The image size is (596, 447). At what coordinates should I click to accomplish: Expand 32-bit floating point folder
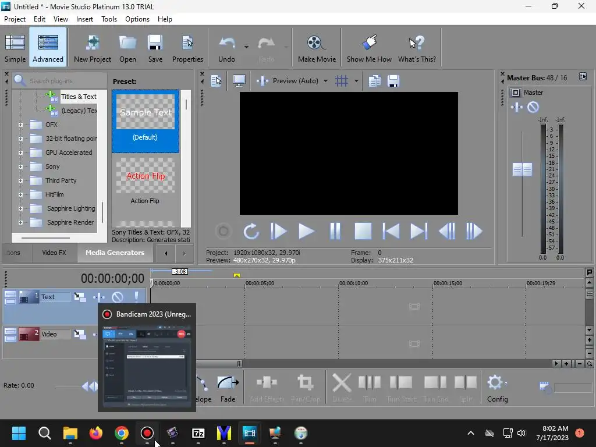pyautogui.click(x=20, y=139)
